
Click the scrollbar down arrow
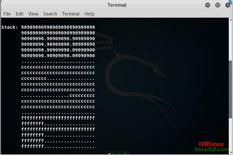[x=231, y=153]
